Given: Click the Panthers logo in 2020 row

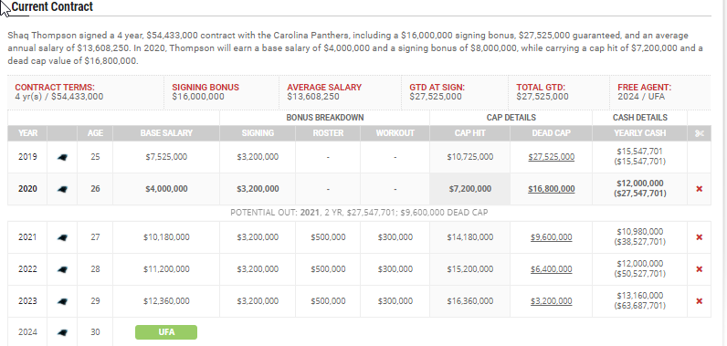Looking at the screenshot, I should point(62,189).
